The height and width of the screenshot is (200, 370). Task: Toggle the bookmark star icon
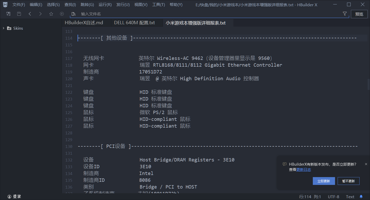pos(51,14)
